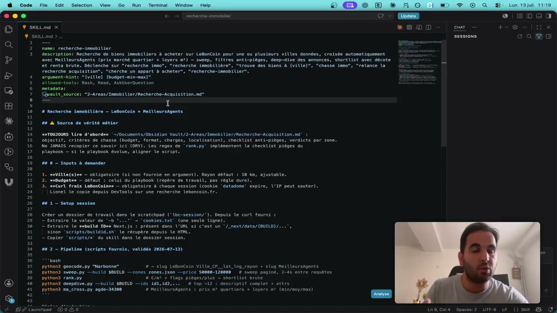Image resolution: width=557 pixels, height=313 pixels.
Task: Split the editor right
Action: coord(428,27)
